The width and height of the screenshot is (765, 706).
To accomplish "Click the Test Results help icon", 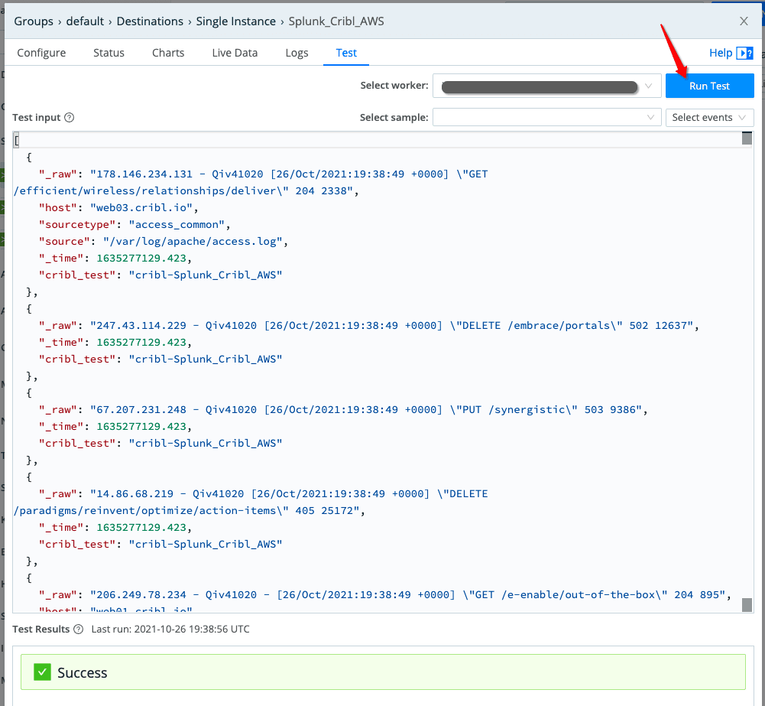I will 77,630.
